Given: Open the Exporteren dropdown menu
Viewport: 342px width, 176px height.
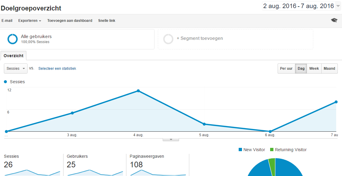Looking at the screenshot, I should [x=30, y=21].
